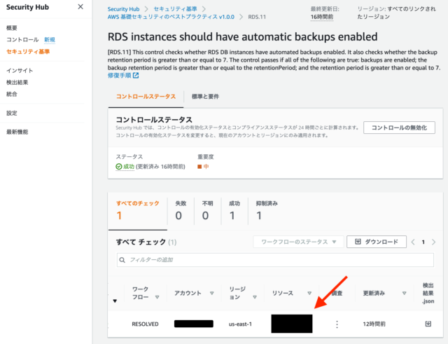
Task: Sort by リージョン column arrow
Action: 255,297
